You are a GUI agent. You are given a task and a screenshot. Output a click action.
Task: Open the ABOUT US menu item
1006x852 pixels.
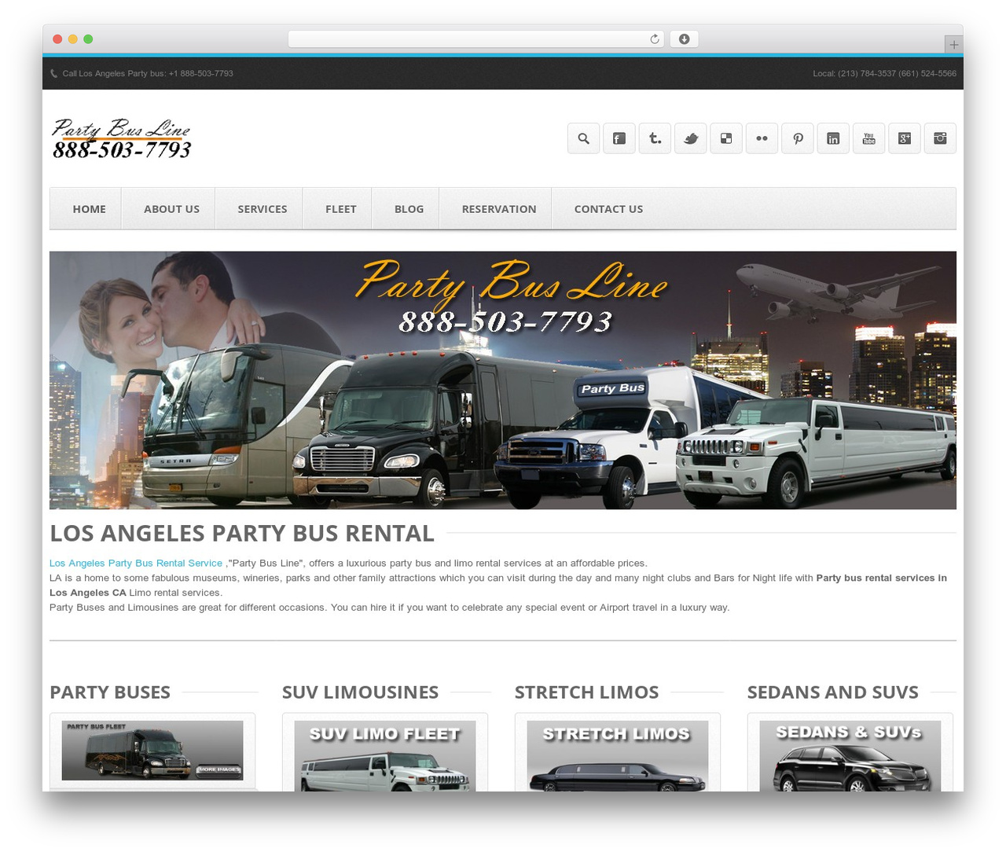click(x=171, y=209)
